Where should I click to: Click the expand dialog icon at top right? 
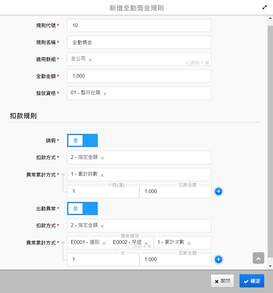tap(265, 7)
